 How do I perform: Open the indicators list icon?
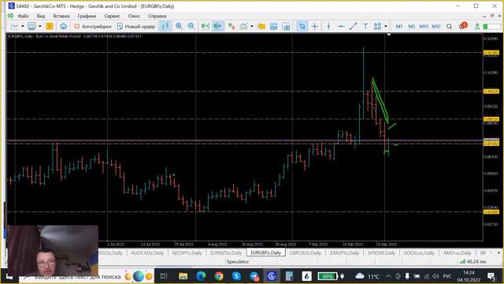click(232, 26)
